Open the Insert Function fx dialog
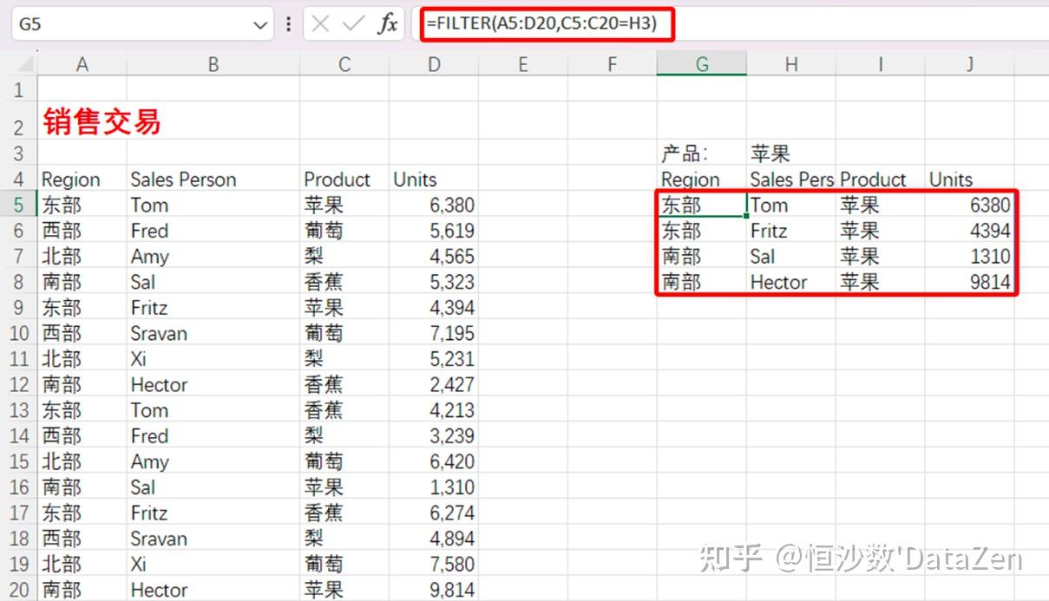 click(387, 24)
